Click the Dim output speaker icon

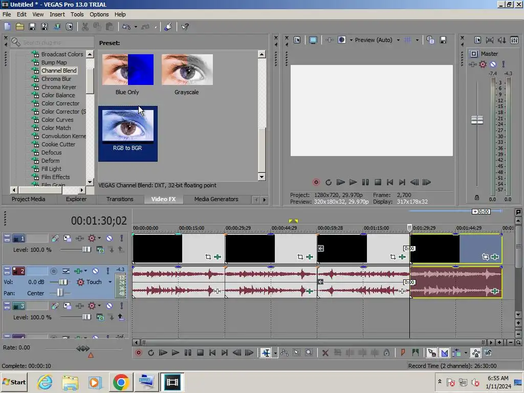click(502, 40)
